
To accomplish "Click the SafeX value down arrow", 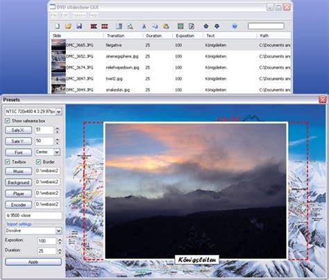I will coord(57,132).
